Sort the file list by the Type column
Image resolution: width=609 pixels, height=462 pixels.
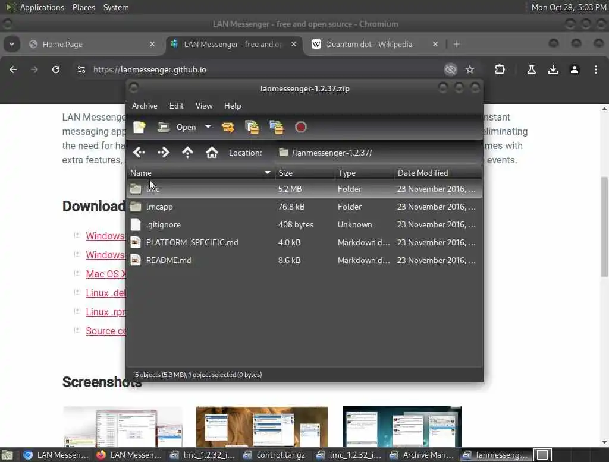pyautogui.click(x=365, y=173)
